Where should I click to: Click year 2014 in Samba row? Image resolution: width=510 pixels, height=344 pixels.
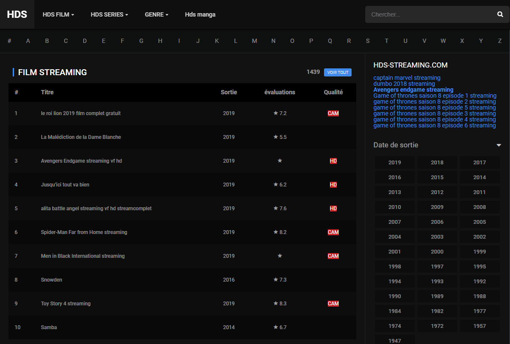click(229, 327)
